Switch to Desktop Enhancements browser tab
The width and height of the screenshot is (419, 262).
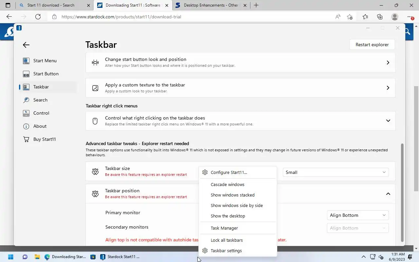pyautogui.click(x=211, y=5)
